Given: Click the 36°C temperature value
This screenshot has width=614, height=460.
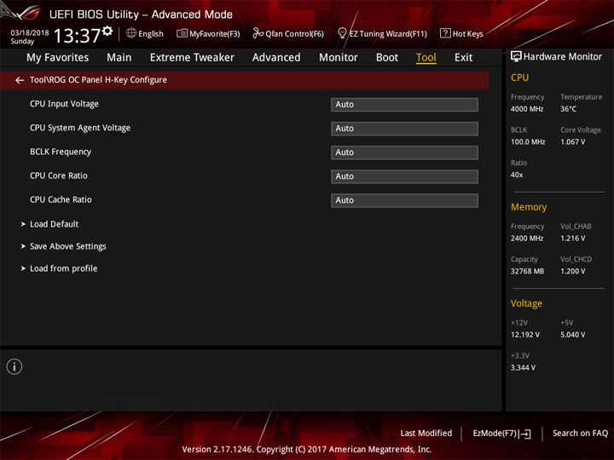Looking at the screenshot, I should (x=568, y=109).
